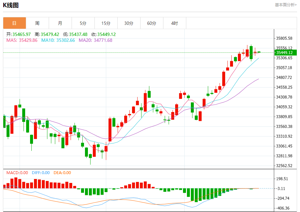Click the MA20 value 34771.68
Image resolution: width=300 pixels, height=212 pixels.
103,40
